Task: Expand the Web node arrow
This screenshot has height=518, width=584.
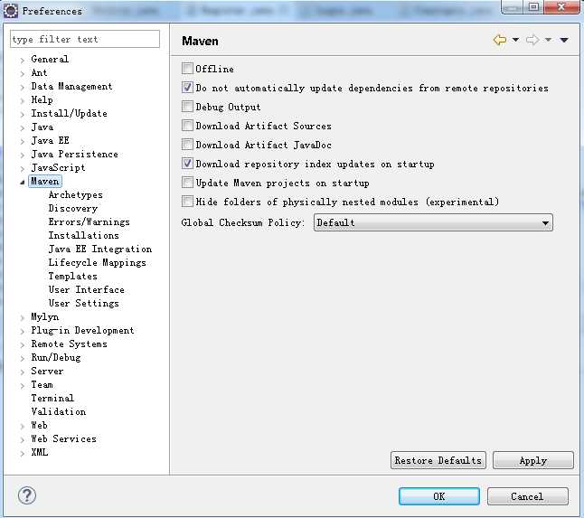Action: tap(23, 426)
